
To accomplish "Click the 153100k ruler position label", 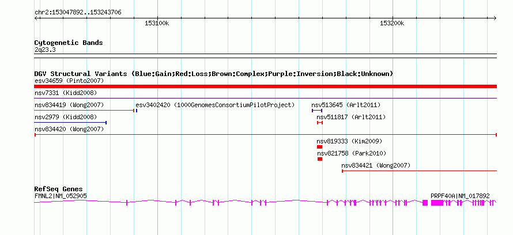I will (x=157, y=23).
